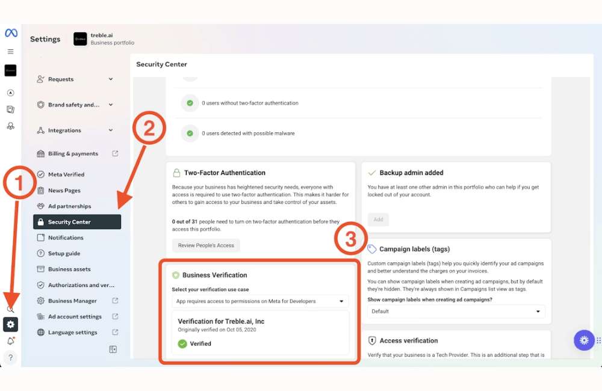Collapse sidebar using the panel toggle icon
The image size is (602, 391).
113,349
